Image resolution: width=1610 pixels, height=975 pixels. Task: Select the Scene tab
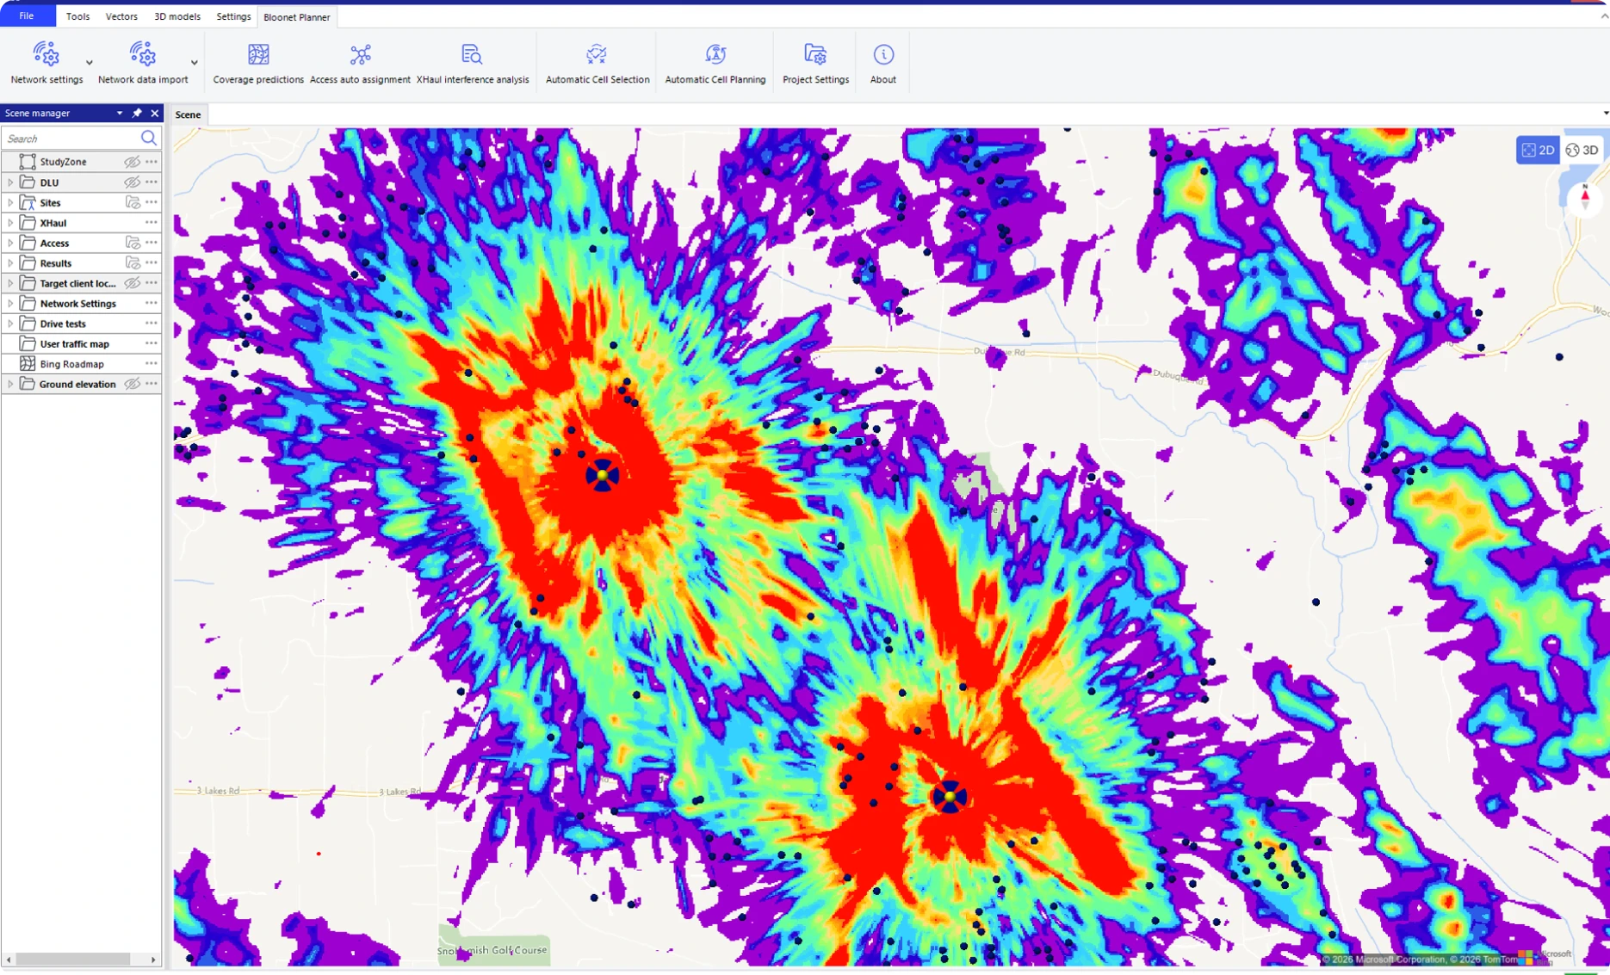coord(188,114)
